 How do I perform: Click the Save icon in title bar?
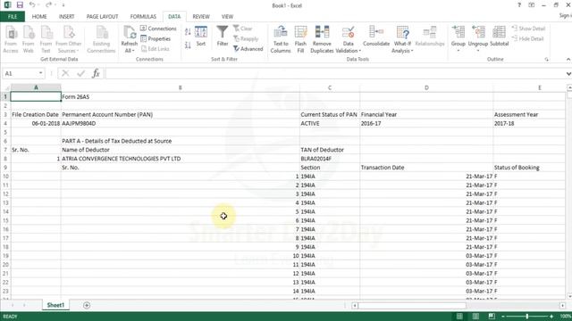click(x=20, y=5)
